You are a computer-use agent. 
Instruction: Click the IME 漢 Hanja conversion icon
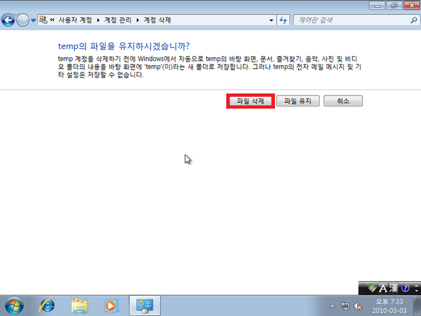pos(393,288)
